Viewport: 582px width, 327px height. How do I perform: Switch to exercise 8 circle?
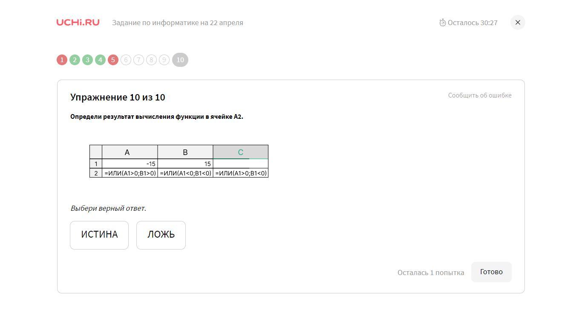click(151, 60)
